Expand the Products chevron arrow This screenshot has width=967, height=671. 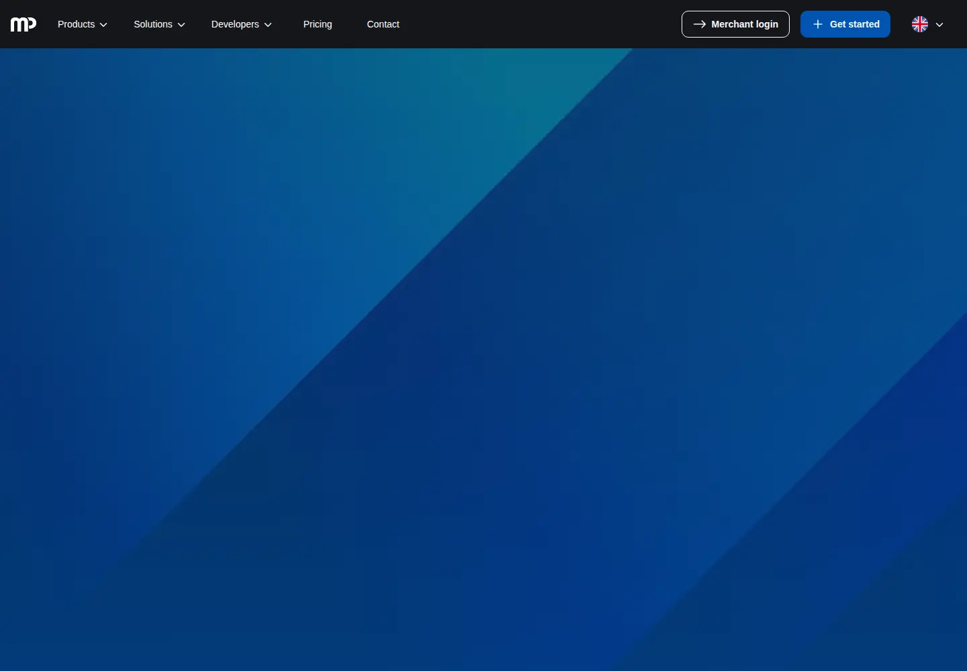click(103, 25)
